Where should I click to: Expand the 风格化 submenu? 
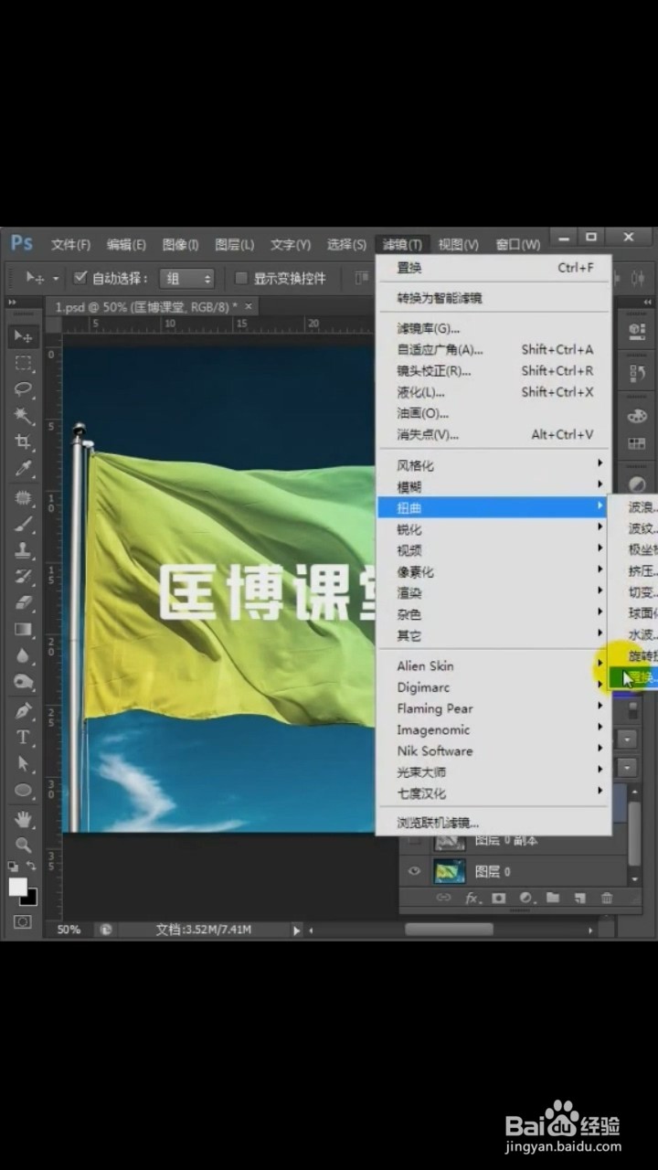pyautogui.click(x=494, y=465)
